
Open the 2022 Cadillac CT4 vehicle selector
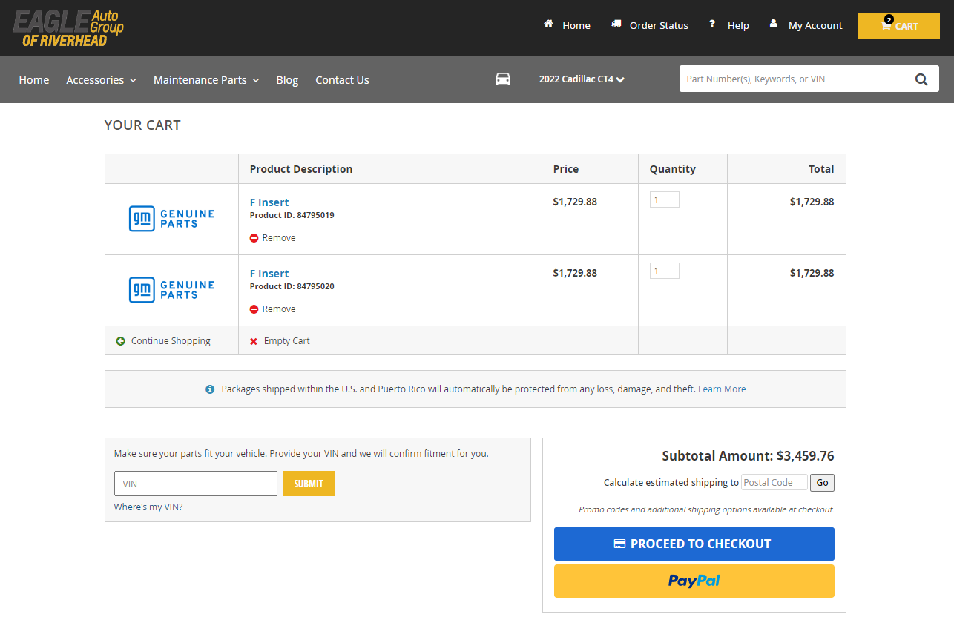(x=581, y=79)
